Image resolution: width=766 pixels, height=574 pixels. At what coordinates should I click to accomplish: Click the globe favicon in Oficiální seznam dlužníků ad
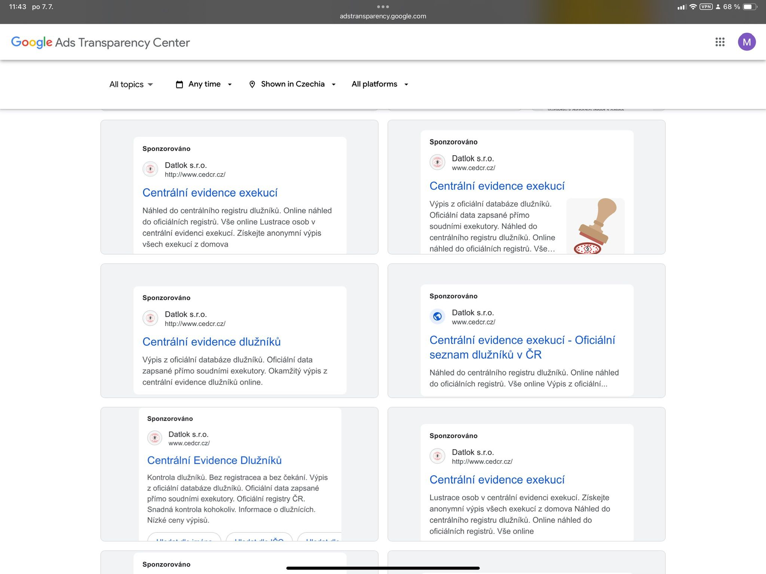tap(437, 317)
